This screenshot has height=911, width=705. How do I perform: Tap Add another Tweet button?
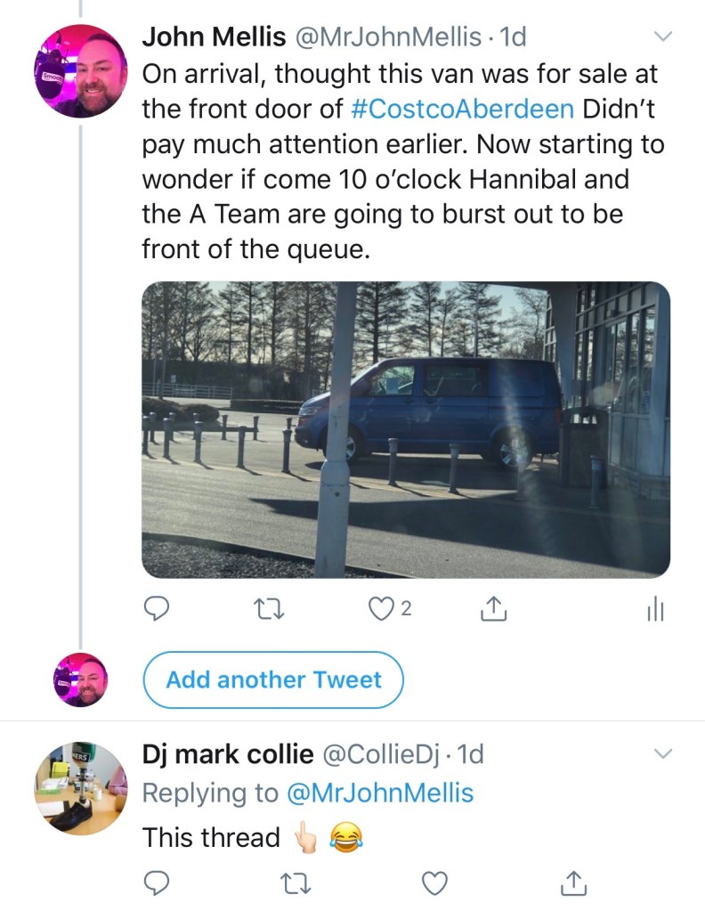pyautogui.click(x=273, y=680)
